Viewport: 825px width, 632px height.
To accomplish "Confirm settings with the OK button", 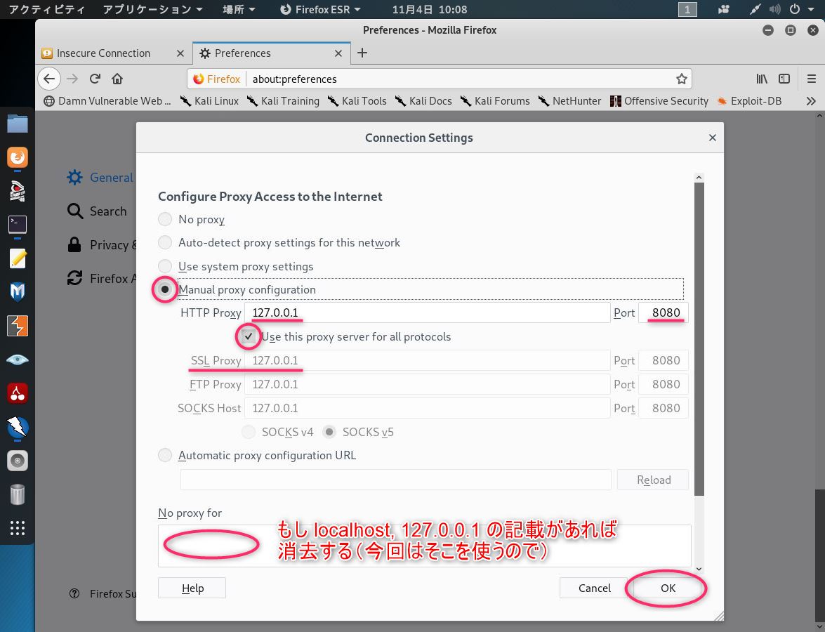I will (668, 588).
